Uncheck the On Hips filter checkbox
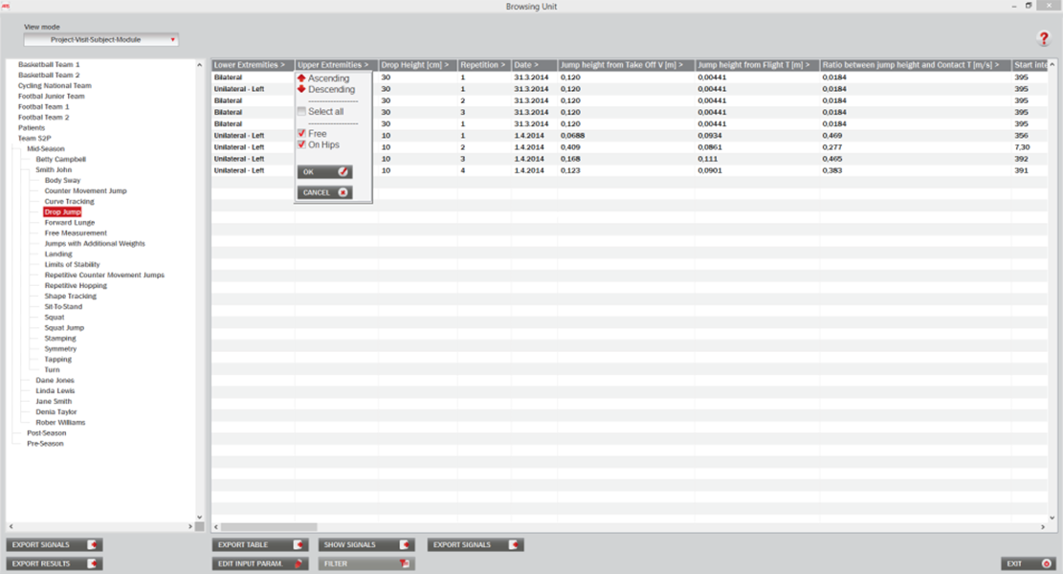The image size is (1063, 574). [301, 144]
